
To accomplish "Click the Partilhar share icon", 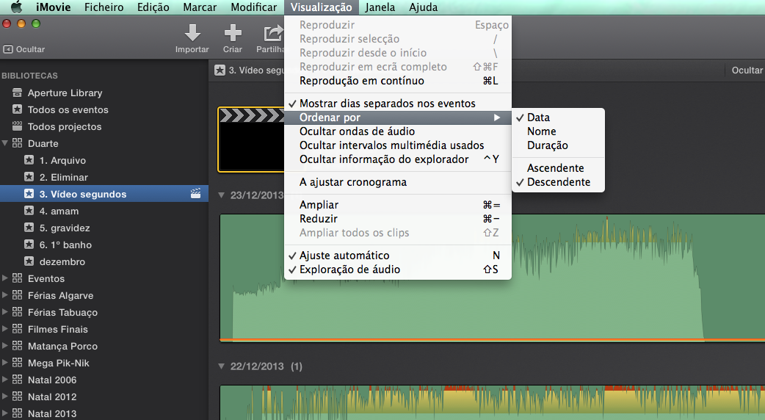I will (x=273, y=33).
